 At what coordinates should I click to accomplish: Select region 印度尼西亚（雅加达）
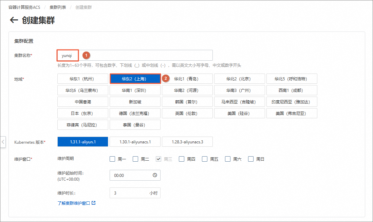pyautogui.click(x=292, y=102)
